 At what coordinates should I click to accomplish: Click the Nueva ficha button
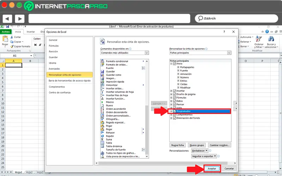click(x=178, y=145)
